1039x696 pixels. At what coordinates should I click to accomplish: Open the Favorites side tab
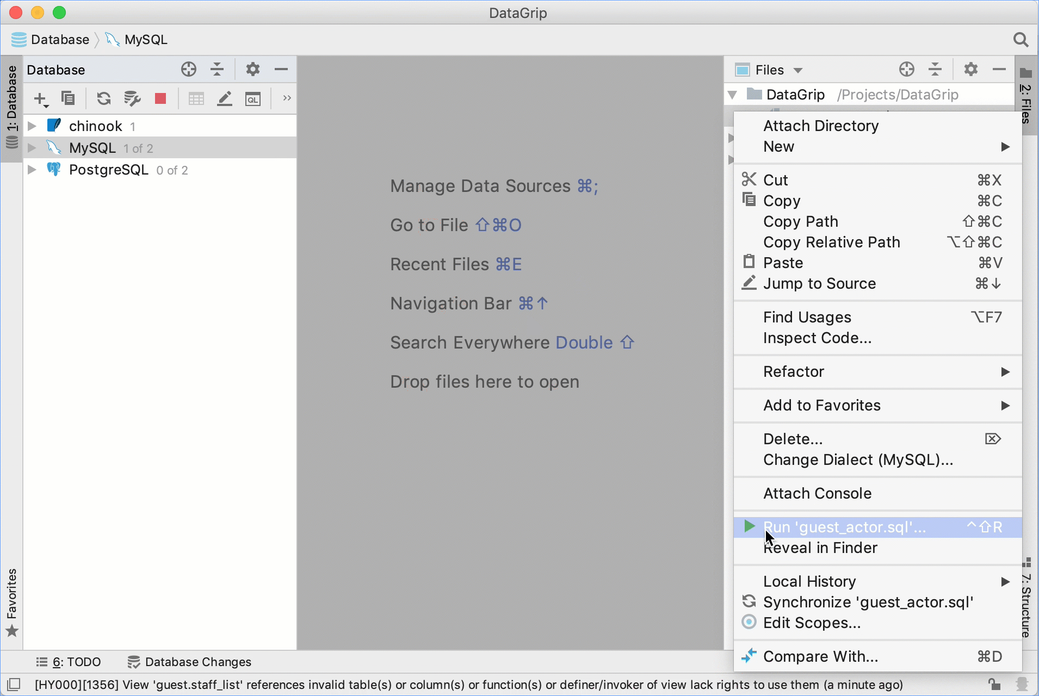tap(11, 602)
